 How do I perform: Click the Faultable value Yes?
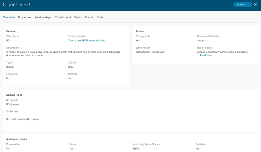tap(197, 149)
